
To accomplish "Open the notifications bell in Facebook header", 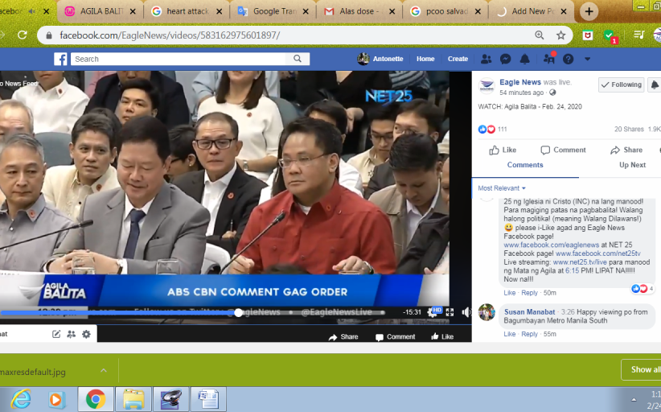I will (x=525, y=59).
